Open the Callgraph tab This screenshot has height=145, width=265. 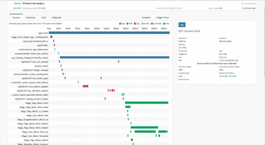56,17
